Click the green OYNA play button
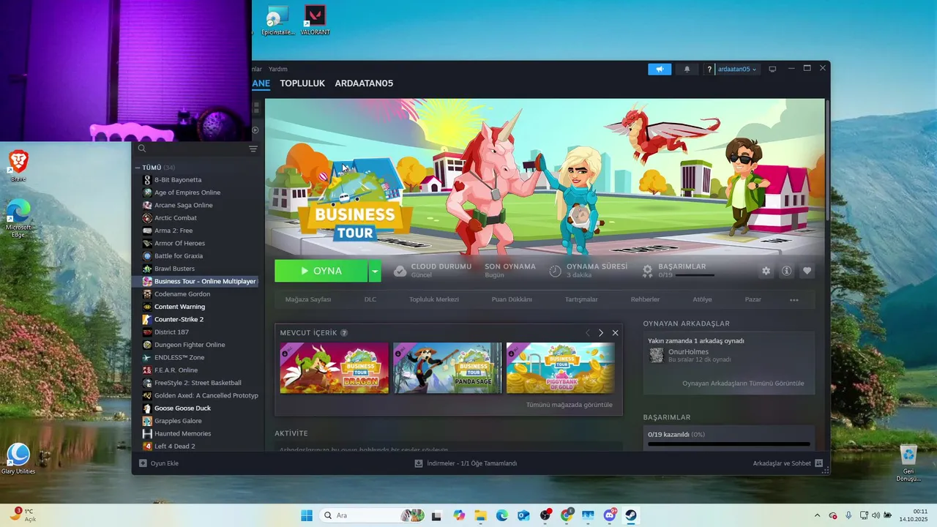This screenshot has width=937, height=527. pyautogui.click(x=321, y=271)
